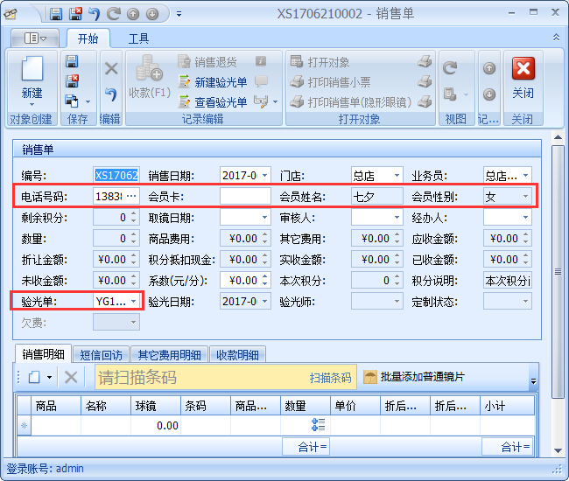This screenshot has height=481, width=569.
Task: Open the 业务员 dropdown
Action: pyautogui.click(x=525, y=176)
